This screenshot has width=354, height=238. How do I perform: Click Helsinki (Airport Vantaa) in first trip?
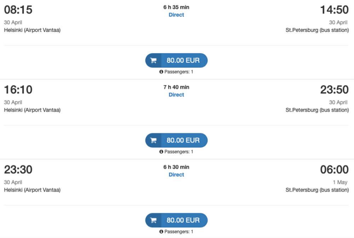(32, 30)
